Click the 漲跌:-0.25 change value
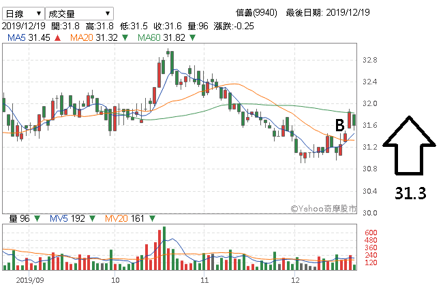 (234, 27)
